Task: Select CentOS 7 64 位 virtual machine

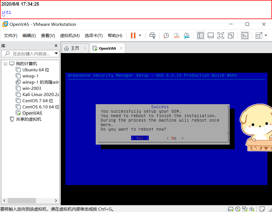Action: coord(38,101)
